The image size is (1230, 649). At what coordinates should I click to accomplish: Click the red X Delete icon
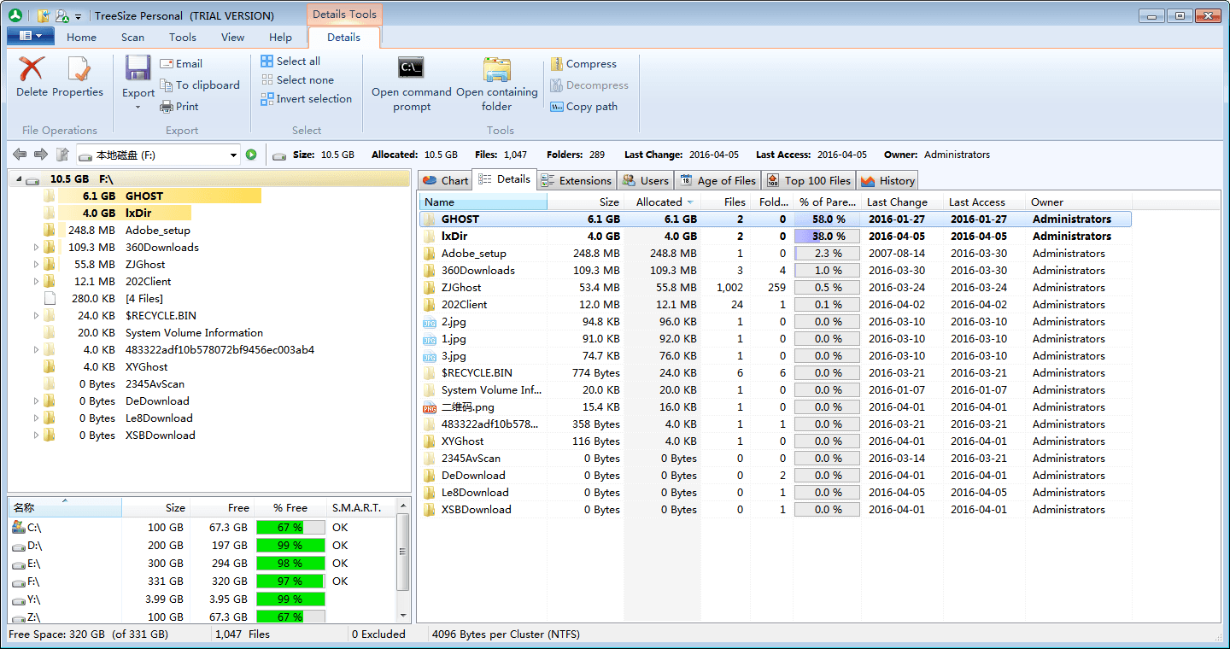(x=32, y=69)
